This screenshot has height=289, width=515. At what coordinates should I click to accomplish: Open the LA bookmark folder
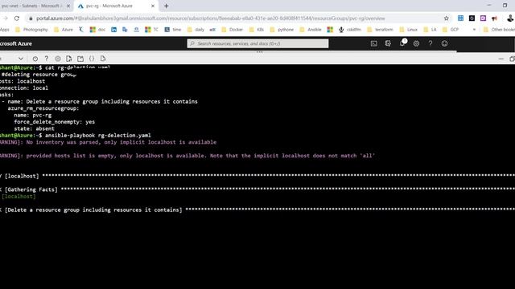click(x=430, y=30)
